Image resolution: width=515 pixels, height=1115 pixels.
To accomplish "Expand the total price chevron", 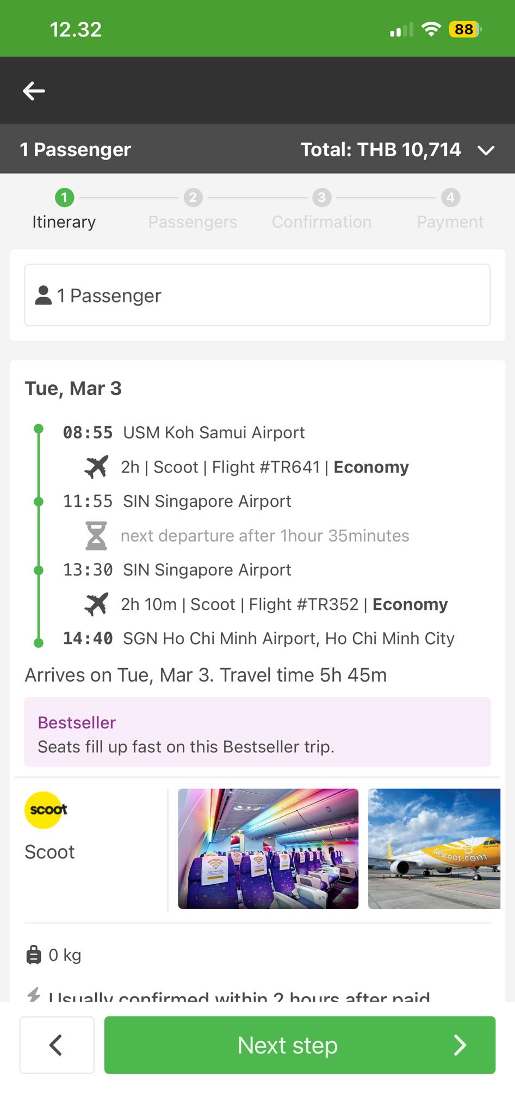I will pyautogui.click(x=486, y=150).
